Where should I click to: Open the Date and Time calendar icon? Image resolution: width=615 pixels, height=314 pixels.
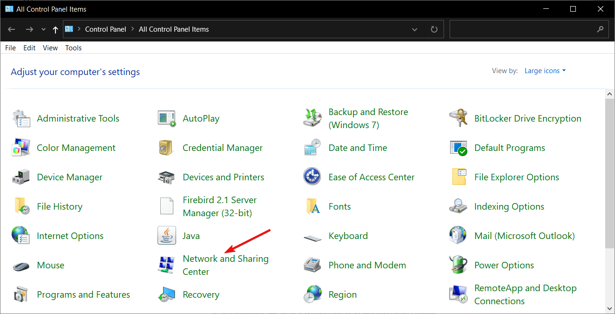pos(312,148)
